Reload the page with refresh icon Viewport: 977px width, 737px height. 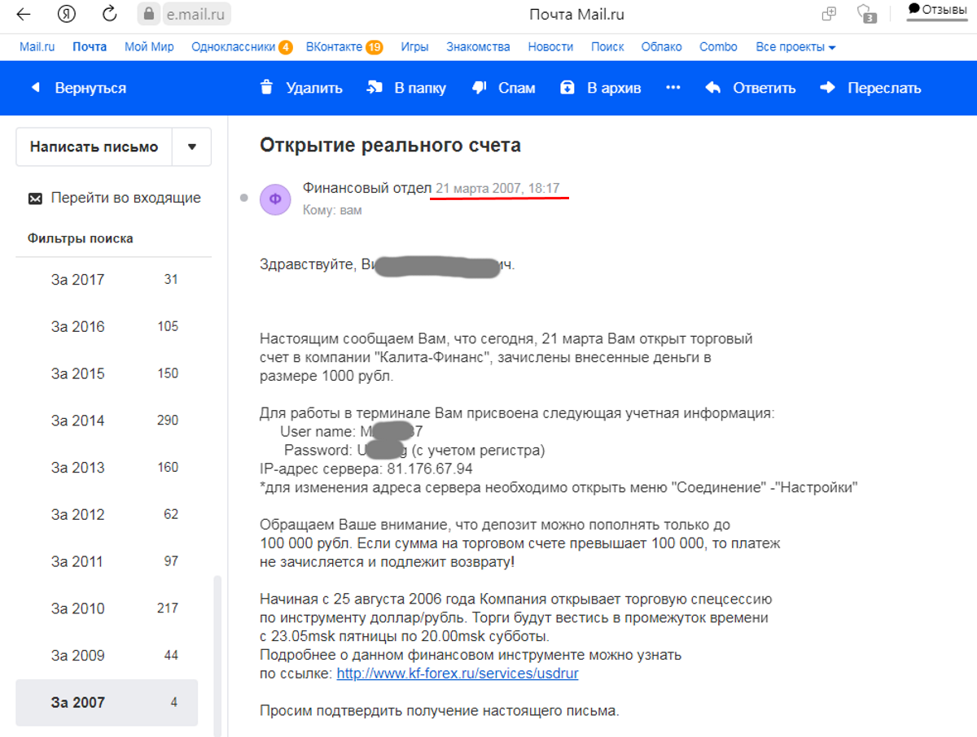click(x=110, y=14)
